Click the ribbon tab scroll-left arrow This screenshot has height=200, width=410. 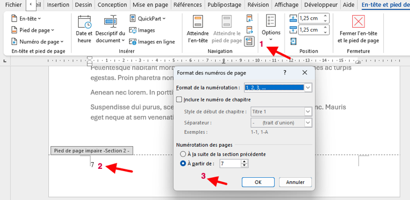pos(31,4)
